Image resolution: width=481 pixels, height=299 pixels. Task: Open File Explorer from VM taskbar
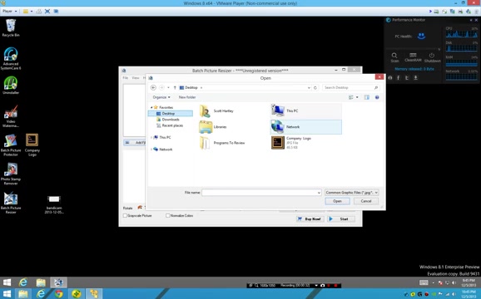point(41,282)
